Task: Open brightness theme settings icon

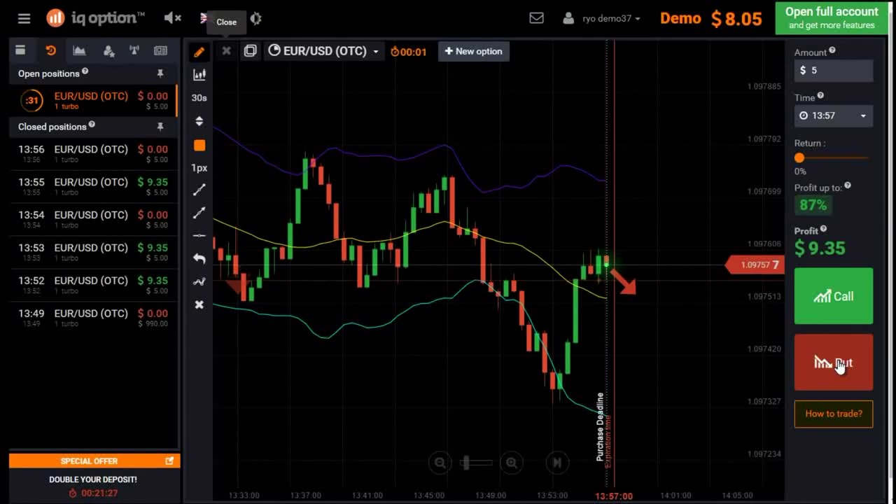Action: pos(255,19)
